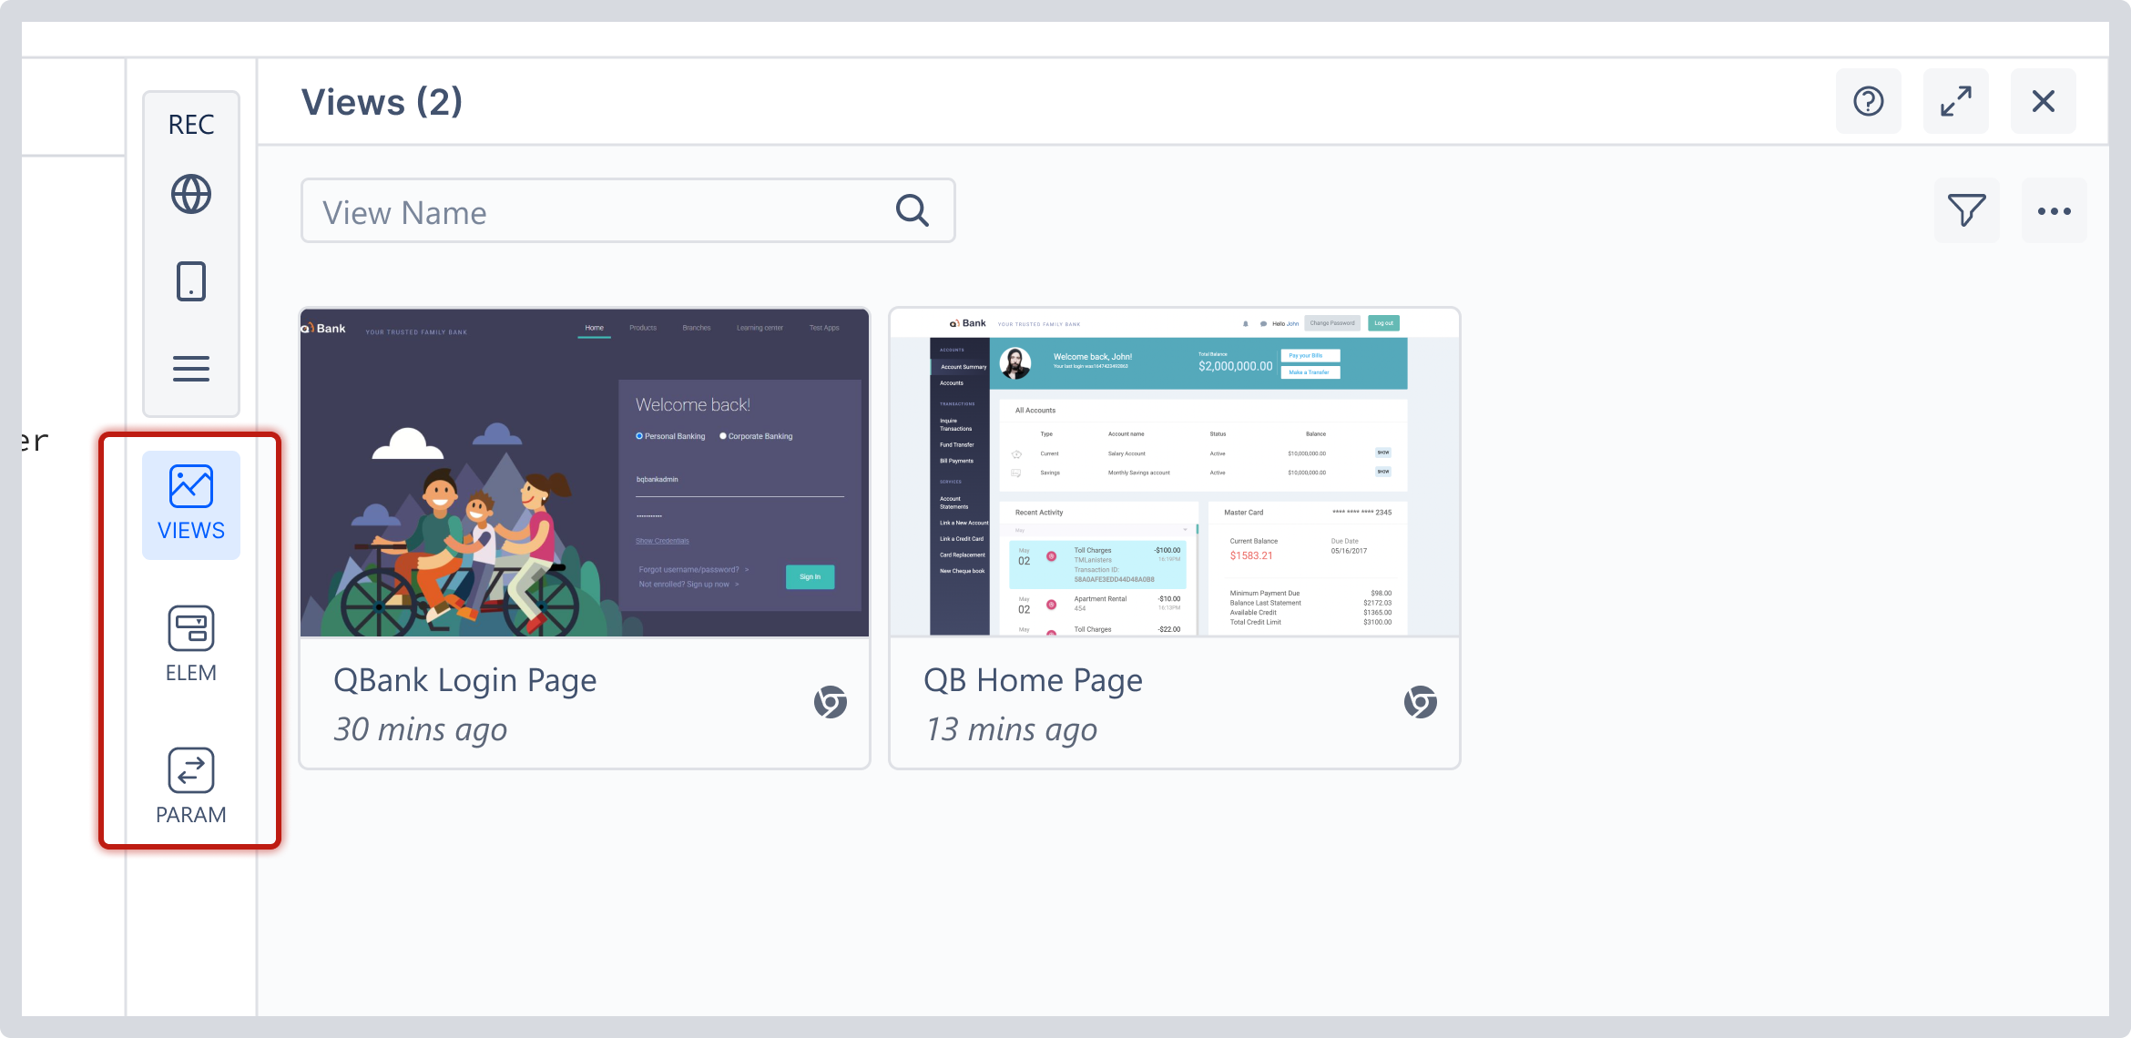Close the Views panel
The width and height of the screenshot is (2131, 1038).
(x=2044, y=101)
